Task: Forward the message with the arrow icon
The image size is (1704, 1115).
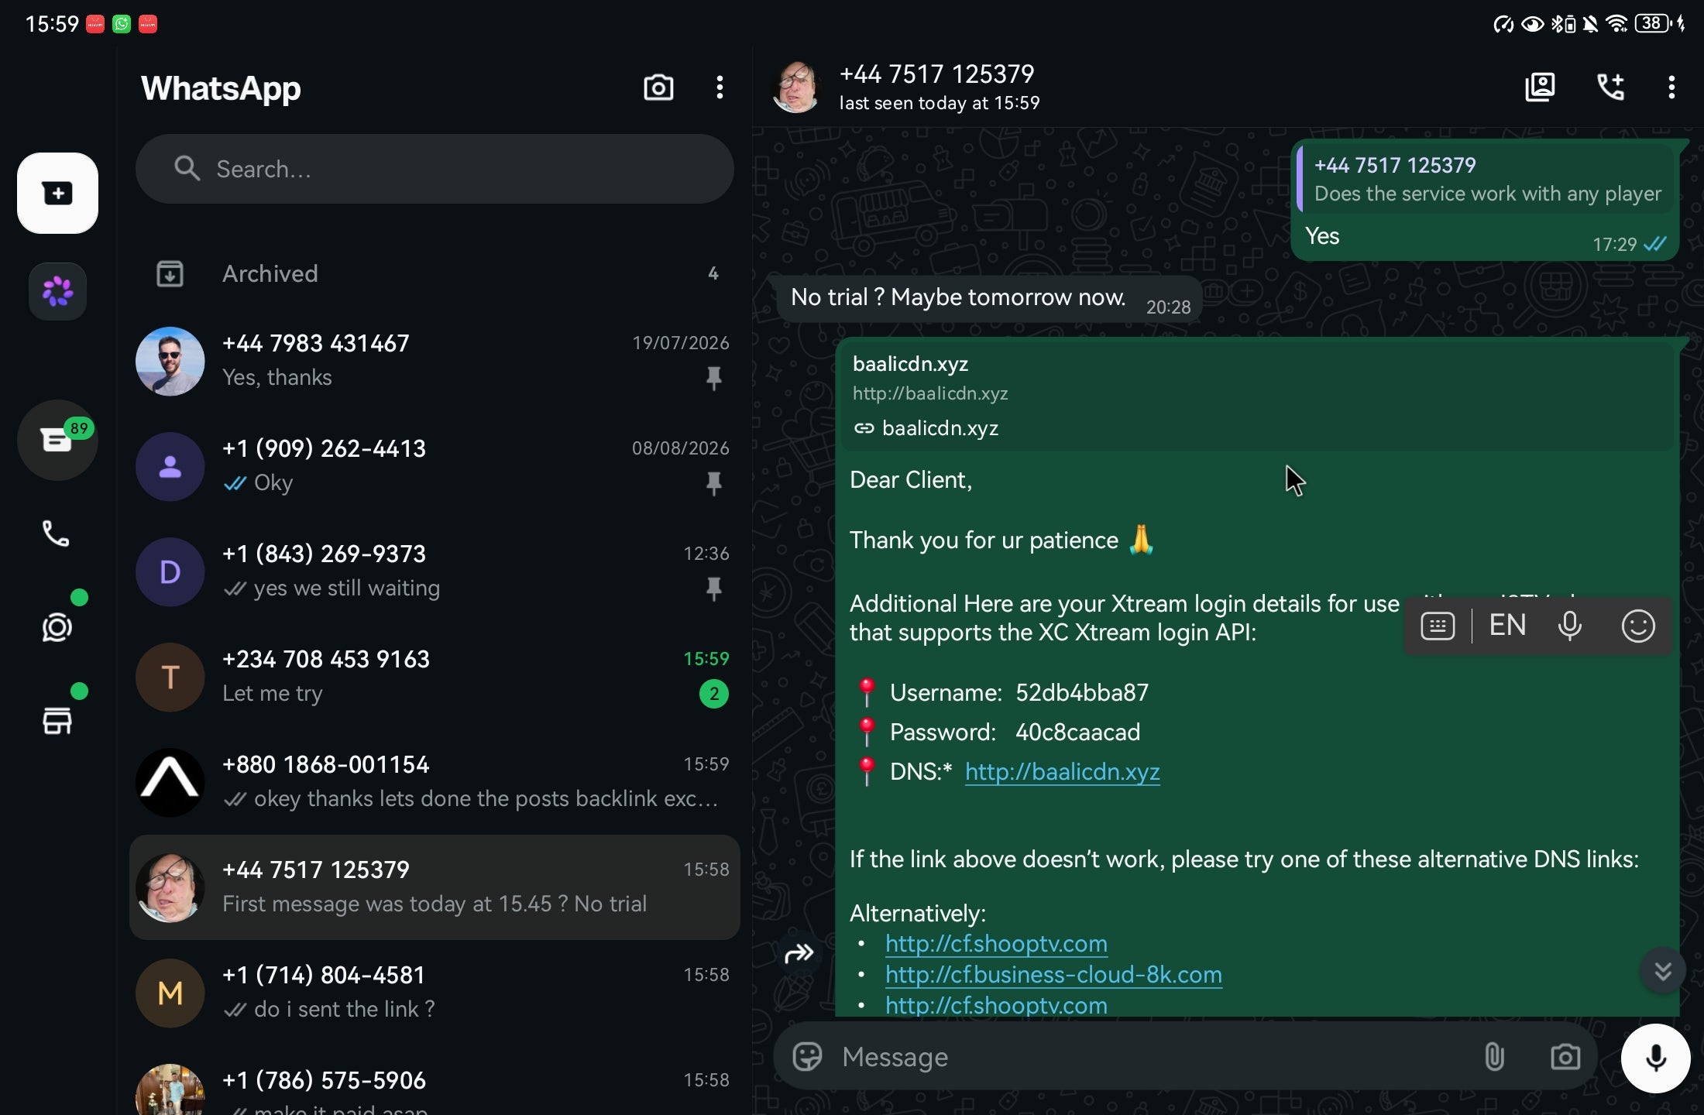Action: [x=799, y=953]
